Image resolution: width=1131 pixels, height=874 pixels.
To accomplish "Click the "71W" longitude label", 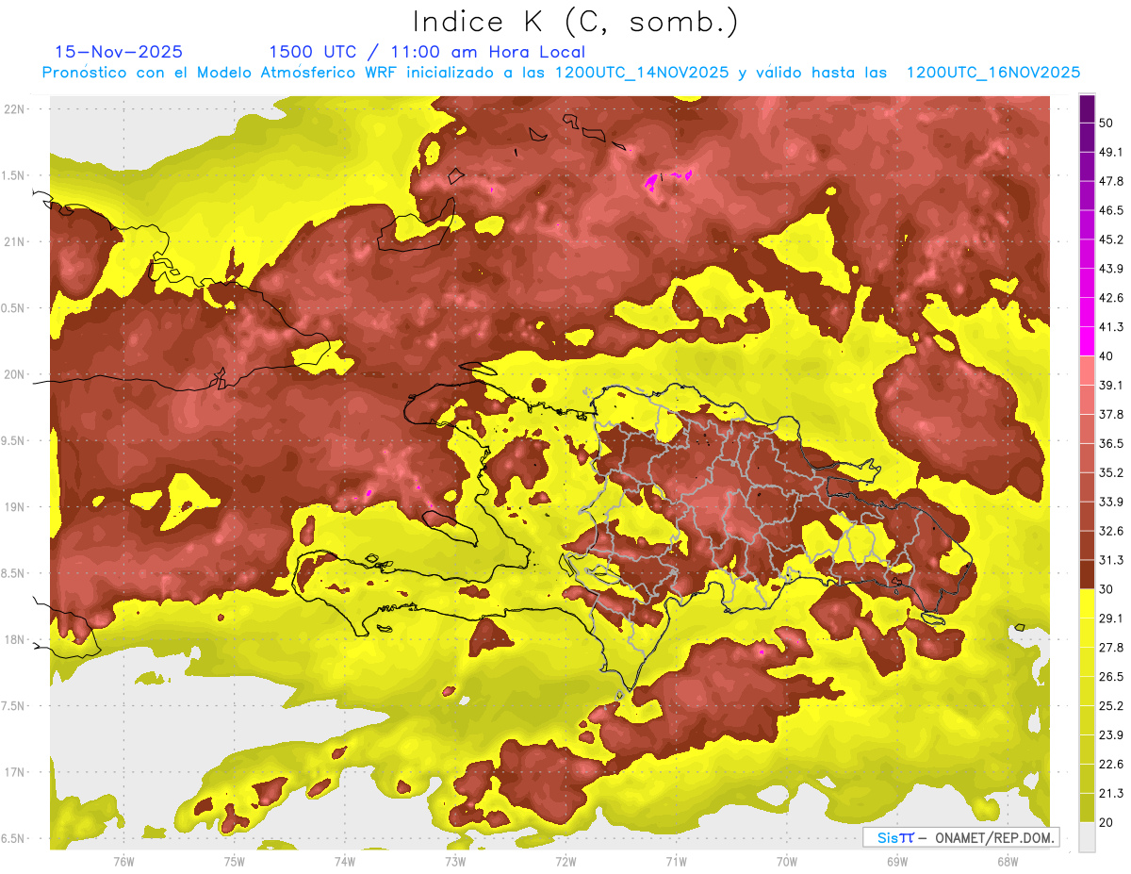I will [x=676, y=861].
